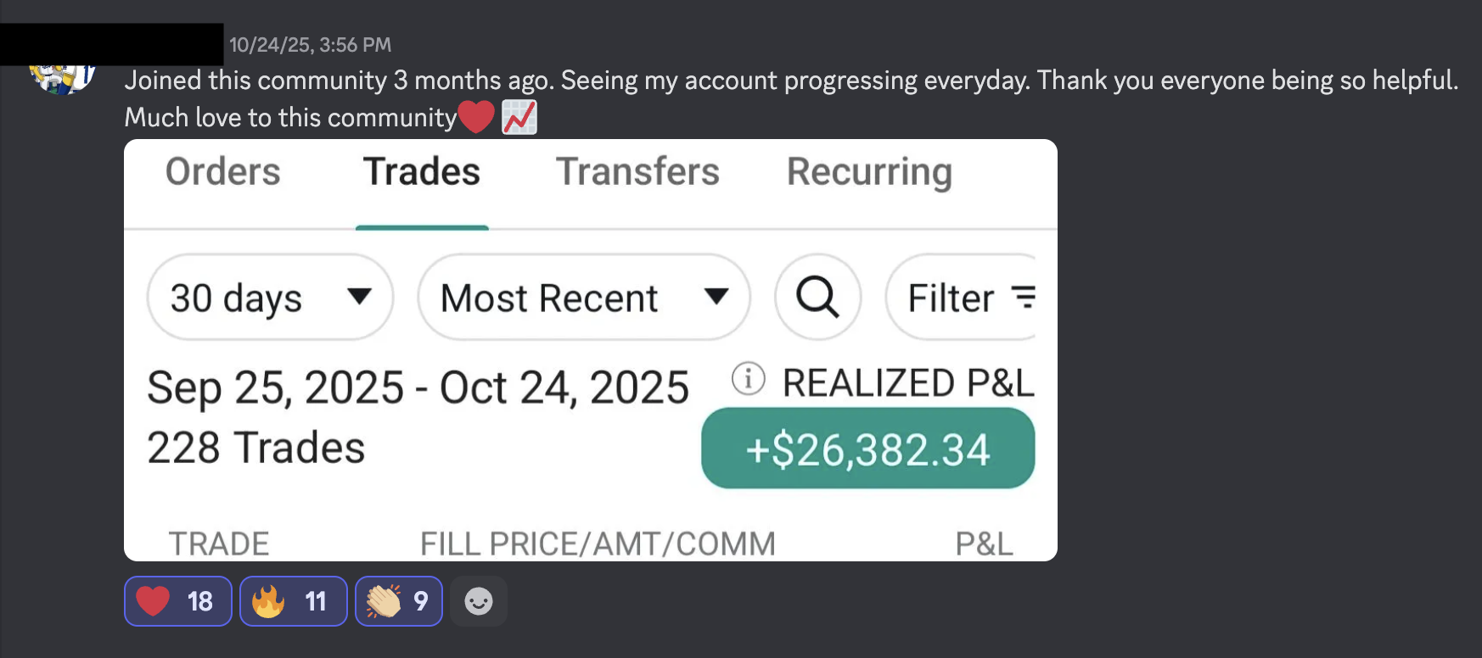Click the green +$26,382.34 P&L badge

[x=867, y=449]
